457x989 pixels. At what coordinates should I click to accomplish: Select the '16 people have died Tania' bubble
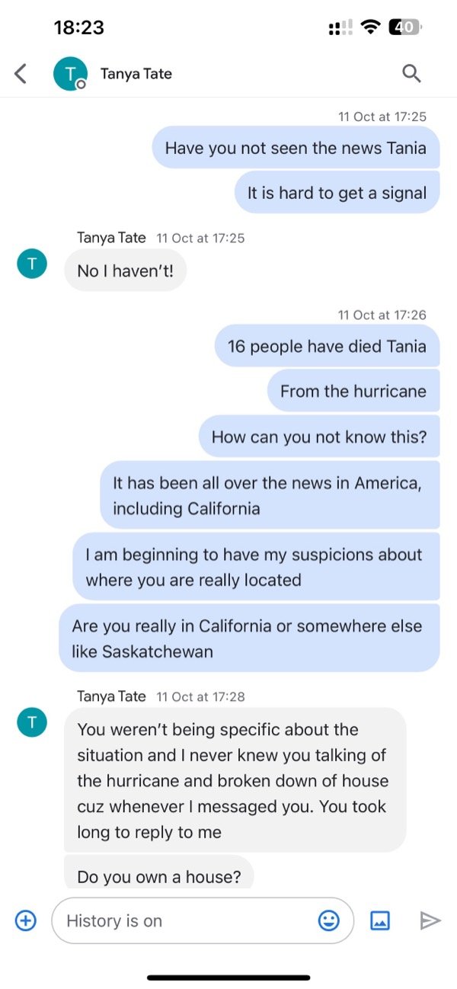[x=327, y=347]
